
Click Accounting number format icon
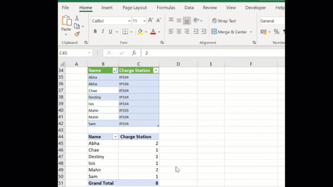263,32
